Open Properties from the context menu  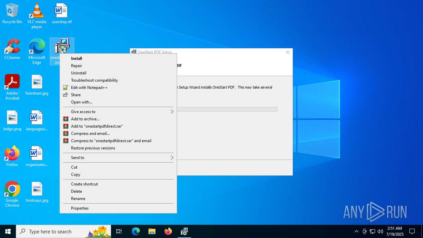point(118,208)
